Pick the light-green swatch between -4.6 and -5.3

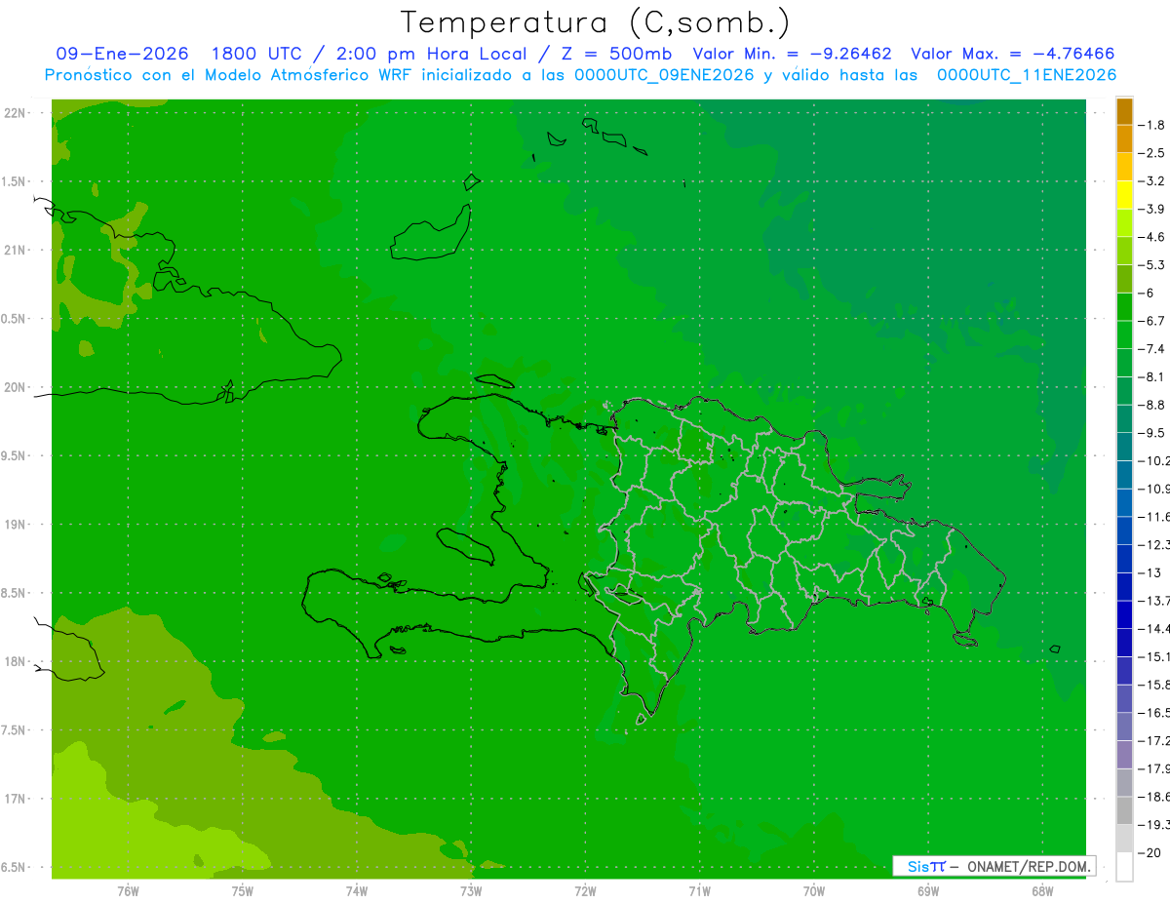click(1124, 251)
